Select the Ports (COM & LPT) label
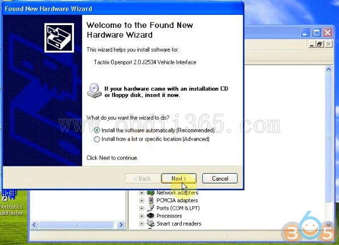 (178, 208)
